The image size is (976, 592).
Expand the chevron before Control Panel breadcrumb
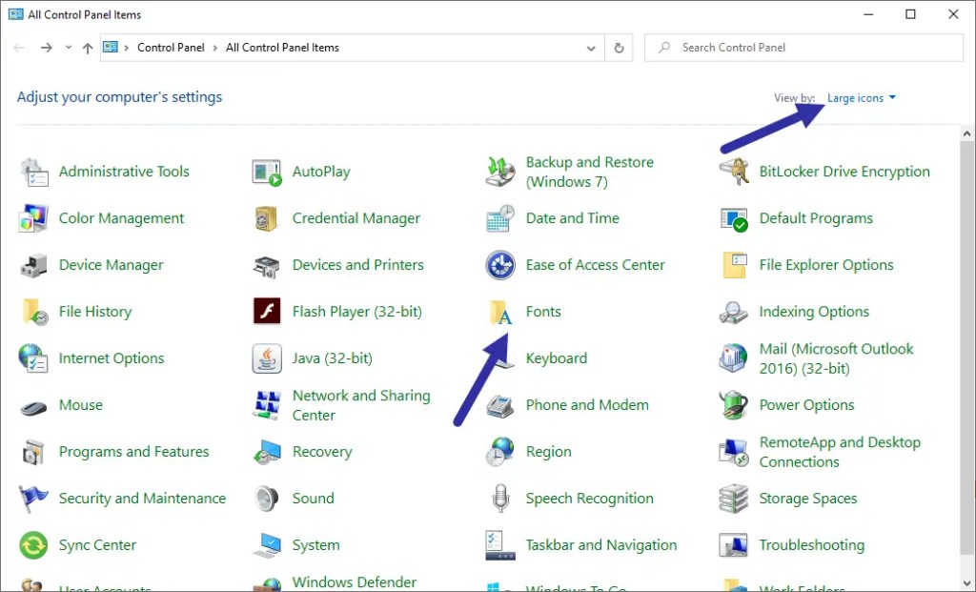point(127,48)
